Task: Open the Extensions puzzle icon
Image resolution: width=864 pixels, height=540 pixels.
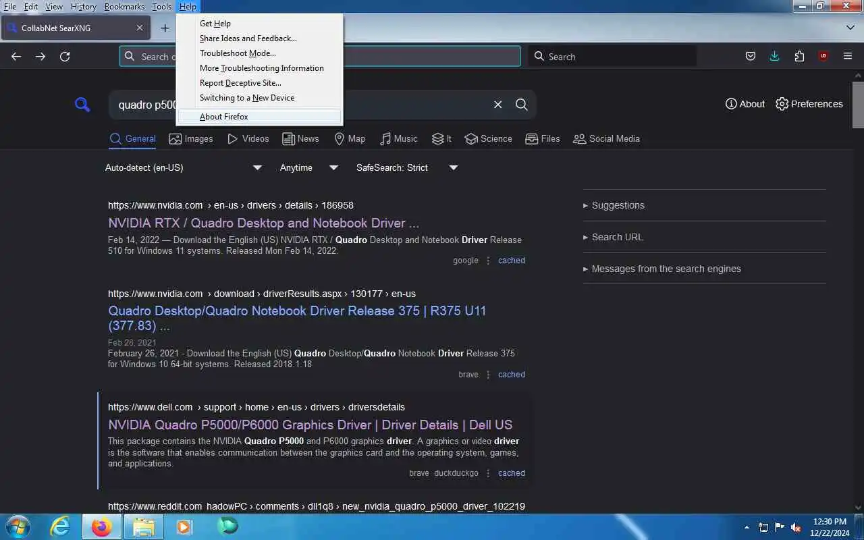Action: (x=799, y=57)
